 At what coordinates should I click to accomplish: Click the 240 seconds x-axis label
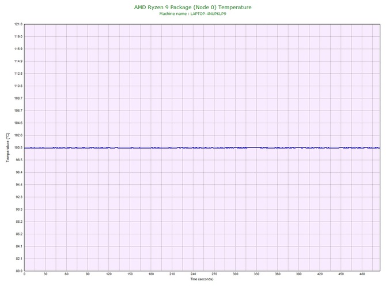point(193,274)
